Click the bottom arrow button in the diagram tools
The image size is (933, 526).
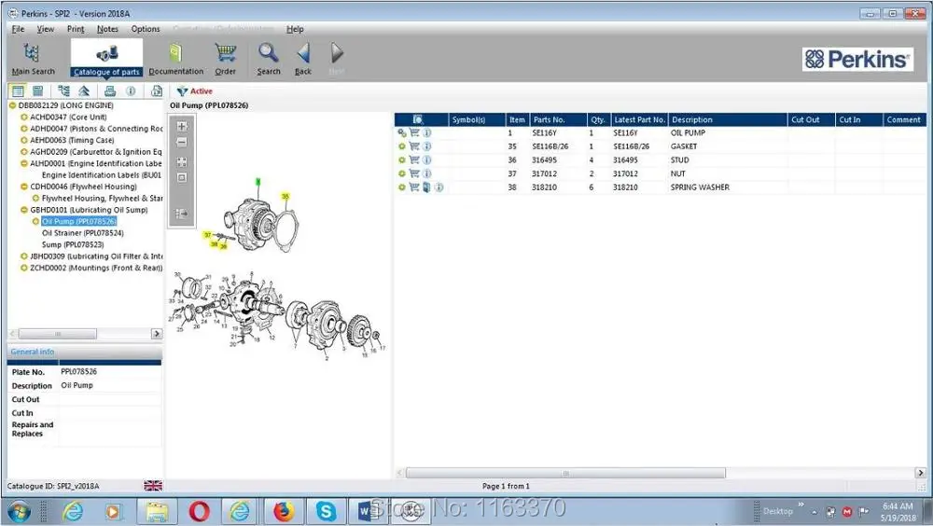[182, 213]
